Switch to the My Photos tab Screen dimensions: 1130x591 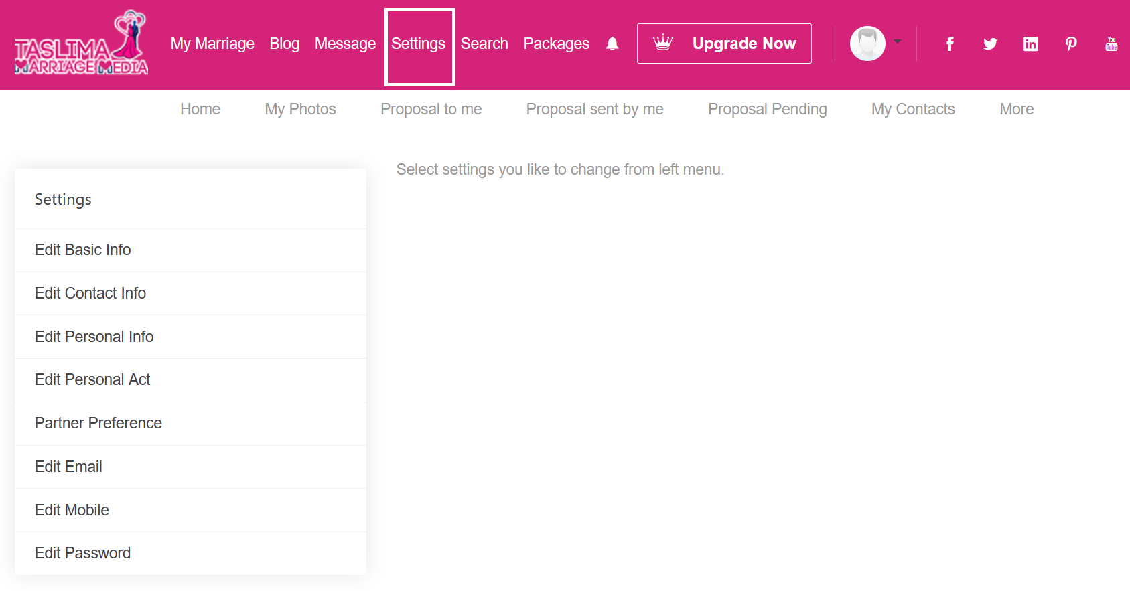click(300, 109)
